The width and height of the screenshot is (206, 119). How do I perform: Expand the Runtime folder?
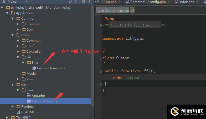[x=13, y=106]
